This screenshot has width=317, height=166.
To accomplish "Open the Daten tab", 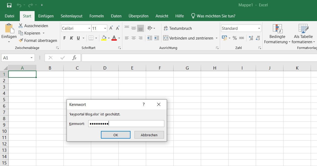I will 116,16.
